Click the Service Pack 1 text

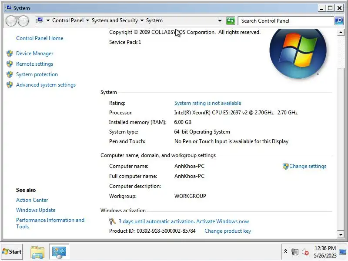125,42
